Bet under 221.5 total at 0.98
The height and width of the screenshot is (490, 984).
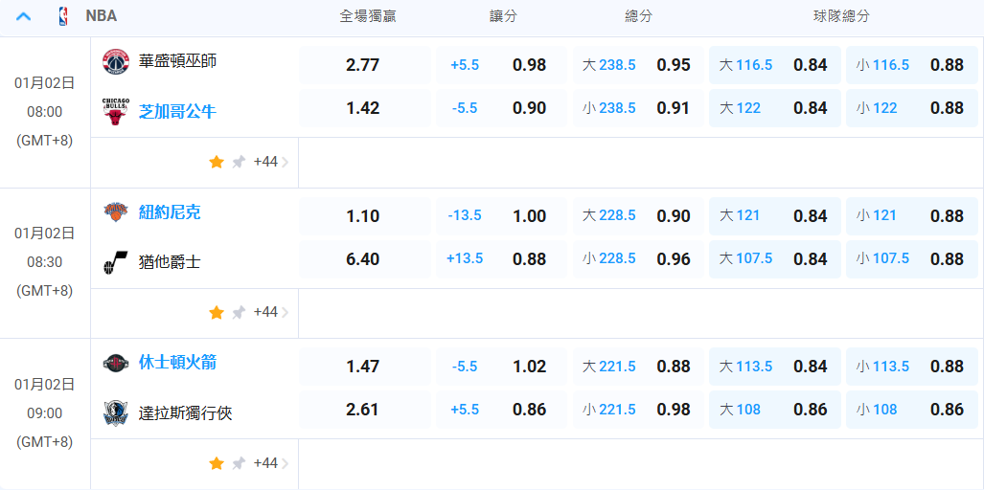point(638,410)
